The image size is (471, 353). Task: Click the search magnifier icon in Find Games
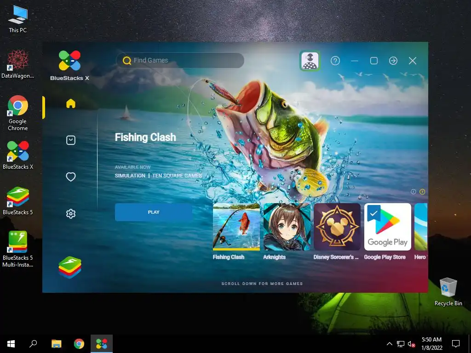127,61
